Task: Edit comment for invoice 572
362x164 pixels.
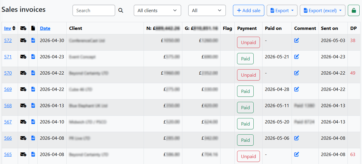Action: (x=297, y=40)
